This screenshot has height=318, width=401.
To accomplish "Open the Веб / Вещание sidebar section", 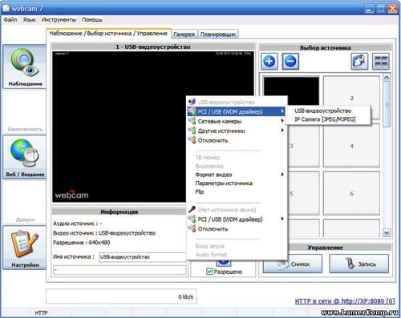I will click(25, 157).
